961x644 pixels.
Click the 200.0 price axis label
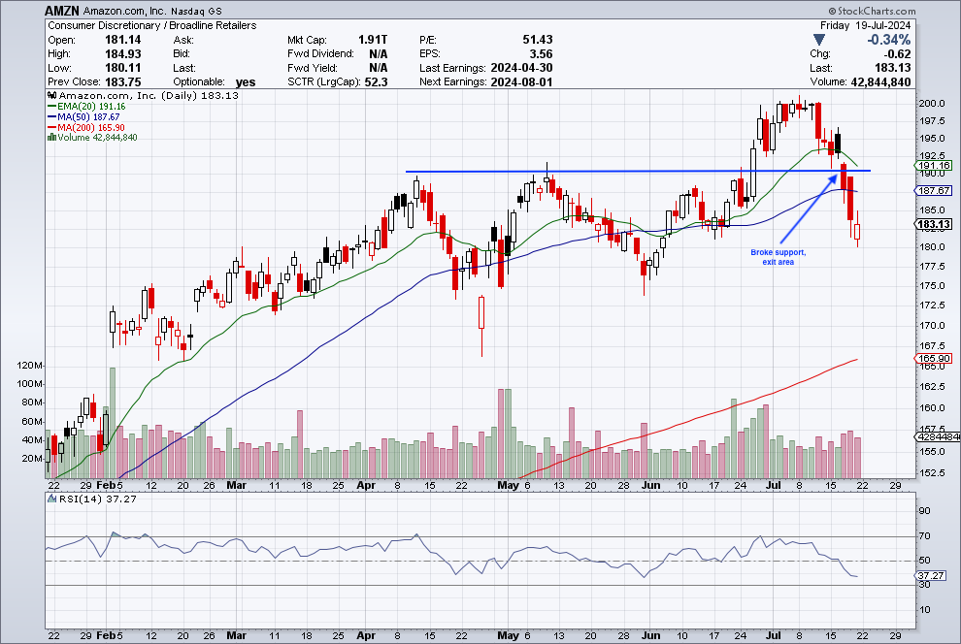pyautogui.click(x=932, y=104)
